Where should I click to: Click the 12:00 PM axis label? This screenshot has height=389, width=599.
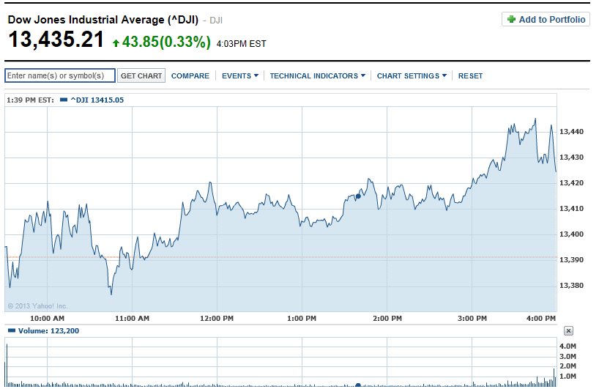[217, 318]
